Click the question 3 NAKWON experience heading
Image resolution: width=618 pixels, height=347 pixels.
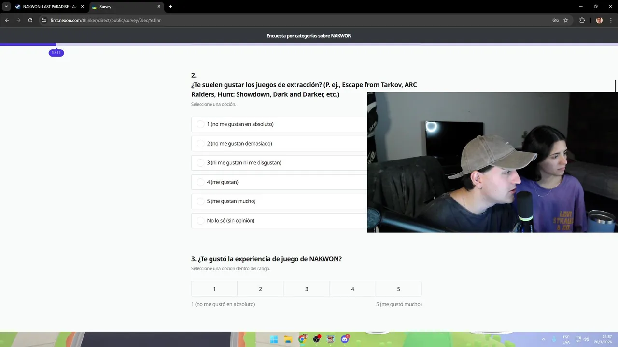coord(267,259)
